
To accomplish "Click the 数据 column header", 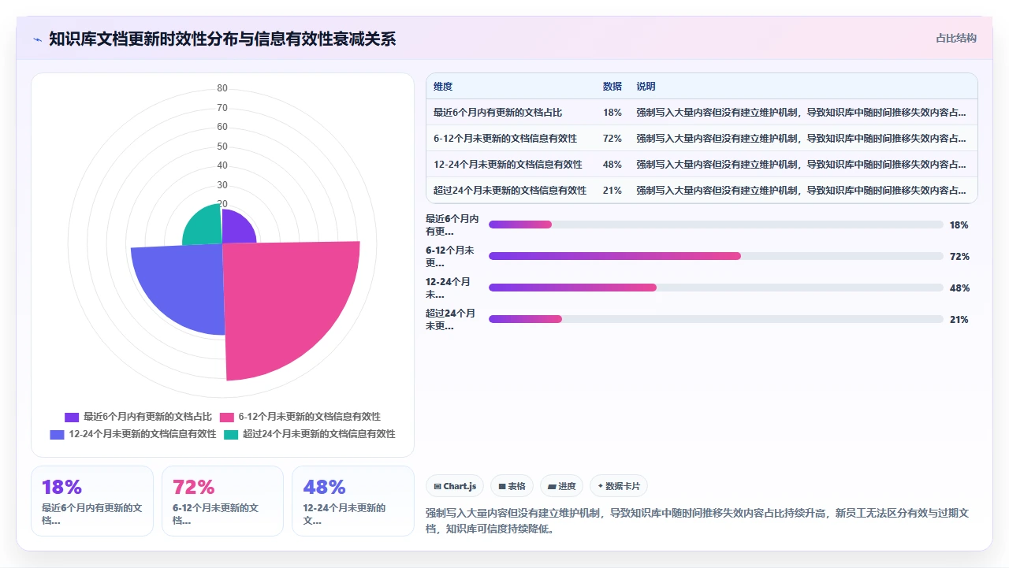I will pos(612,87).
